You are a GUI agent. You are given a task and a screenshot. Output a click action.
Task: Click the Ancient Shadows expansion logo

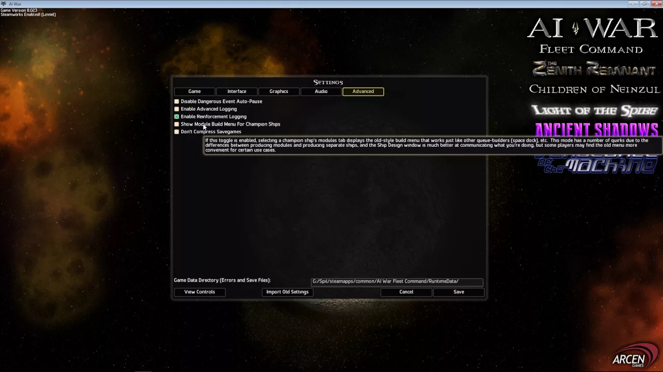pos(597,129)
